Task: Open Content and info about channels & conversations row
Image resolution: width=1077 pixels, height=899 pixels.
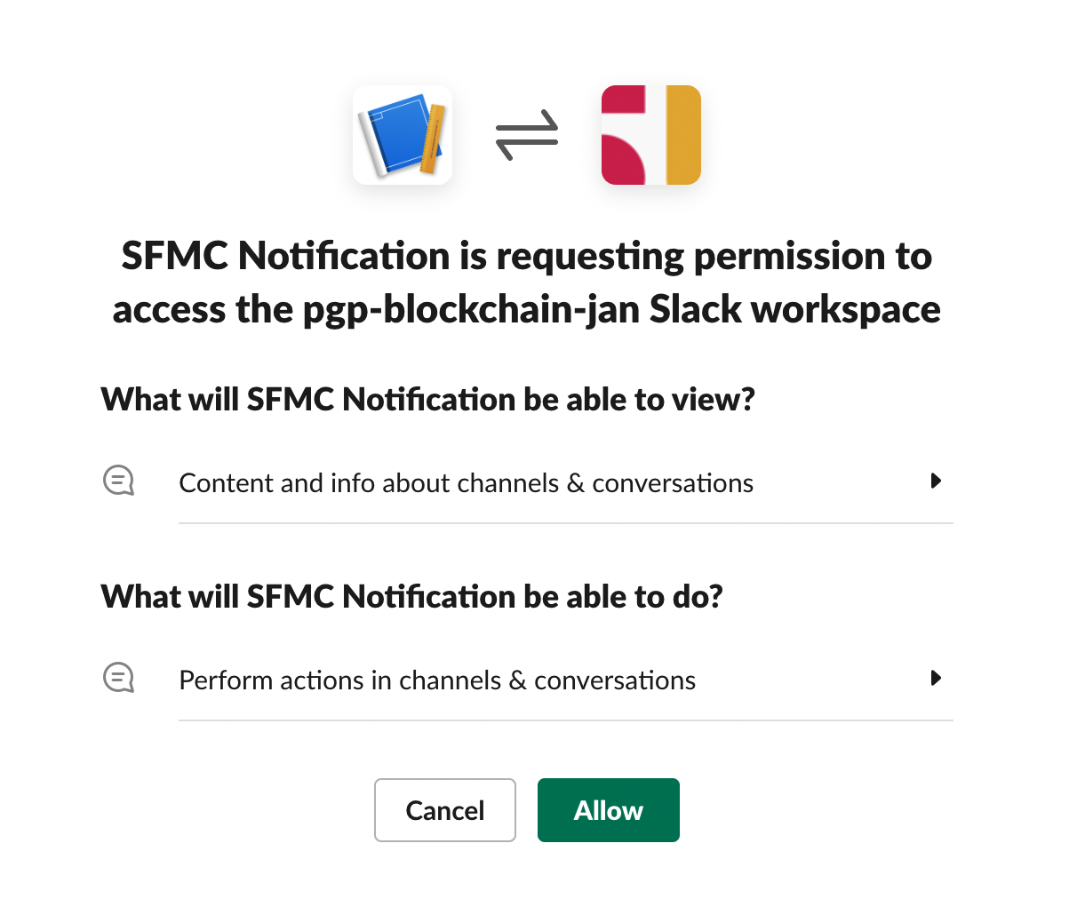Action: click(x=466, y=483)
